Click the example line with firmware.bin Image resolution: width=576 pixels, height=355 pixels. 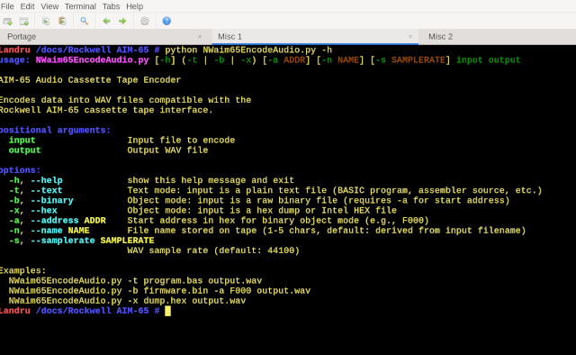[159, 291]
